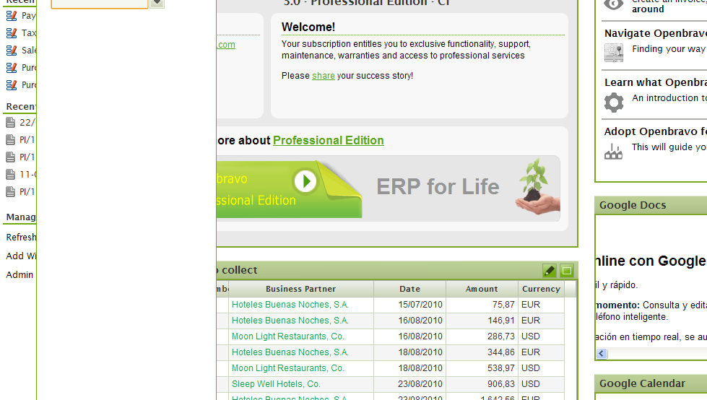Open the document icon next to "11-"
The image size is (707, 400).
10,175
